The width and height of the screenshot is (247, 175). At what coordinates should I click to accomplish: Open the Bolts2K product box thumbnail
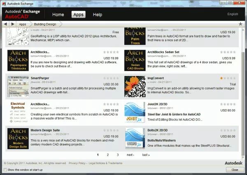coord(135,138)
